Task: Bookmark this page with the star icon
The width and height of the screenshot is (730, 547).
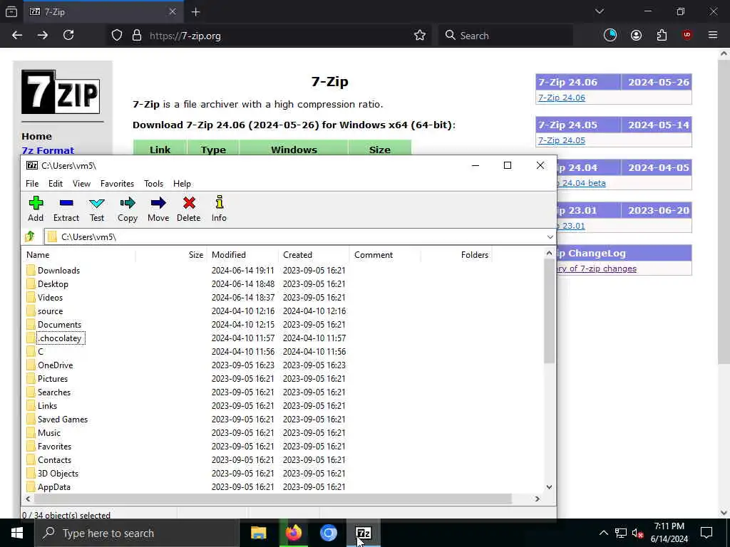Action: pos(420,36)
